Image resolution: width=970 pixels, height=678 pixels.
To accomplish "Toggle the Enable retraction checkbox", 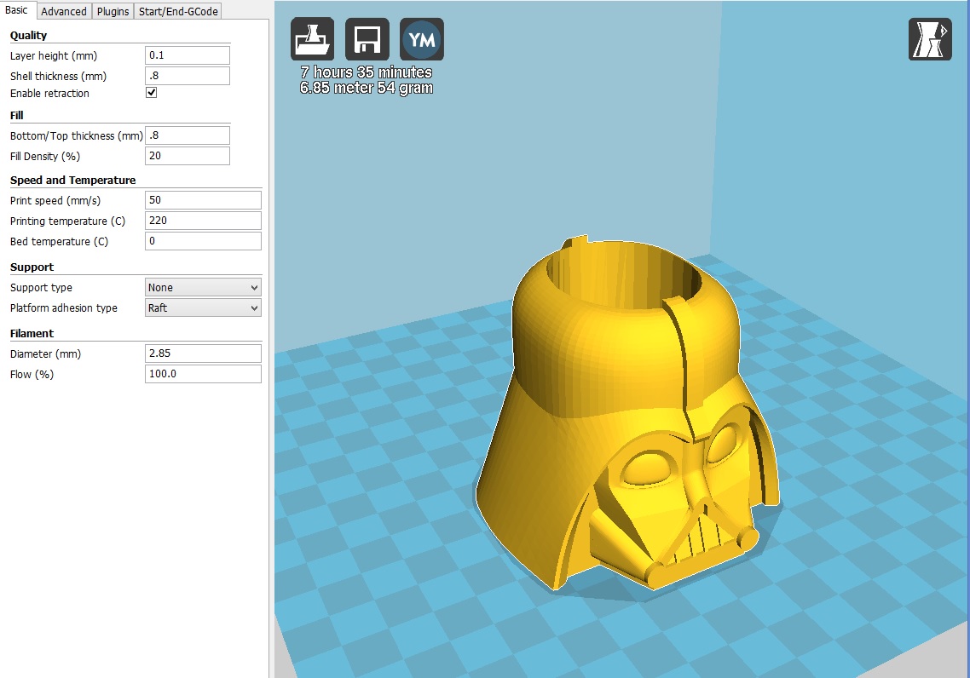I will click(x=151, y=93).
